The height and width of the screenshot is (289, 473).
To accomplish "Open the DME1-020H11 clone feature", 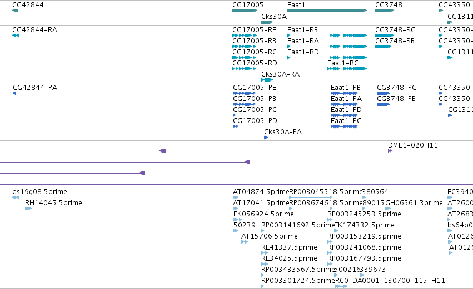I will (430, 151).
